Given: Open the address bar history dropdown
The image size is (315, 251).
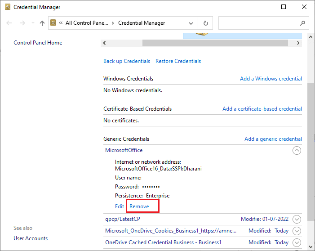Looking at the screenshot, I should coord(191,23).
